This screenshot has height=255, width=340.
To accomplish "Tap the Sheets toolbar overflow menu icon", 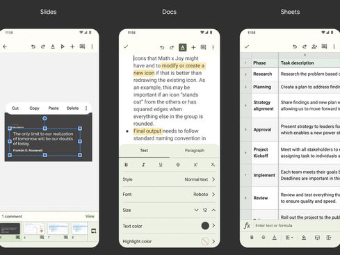I will pos(334,47).
